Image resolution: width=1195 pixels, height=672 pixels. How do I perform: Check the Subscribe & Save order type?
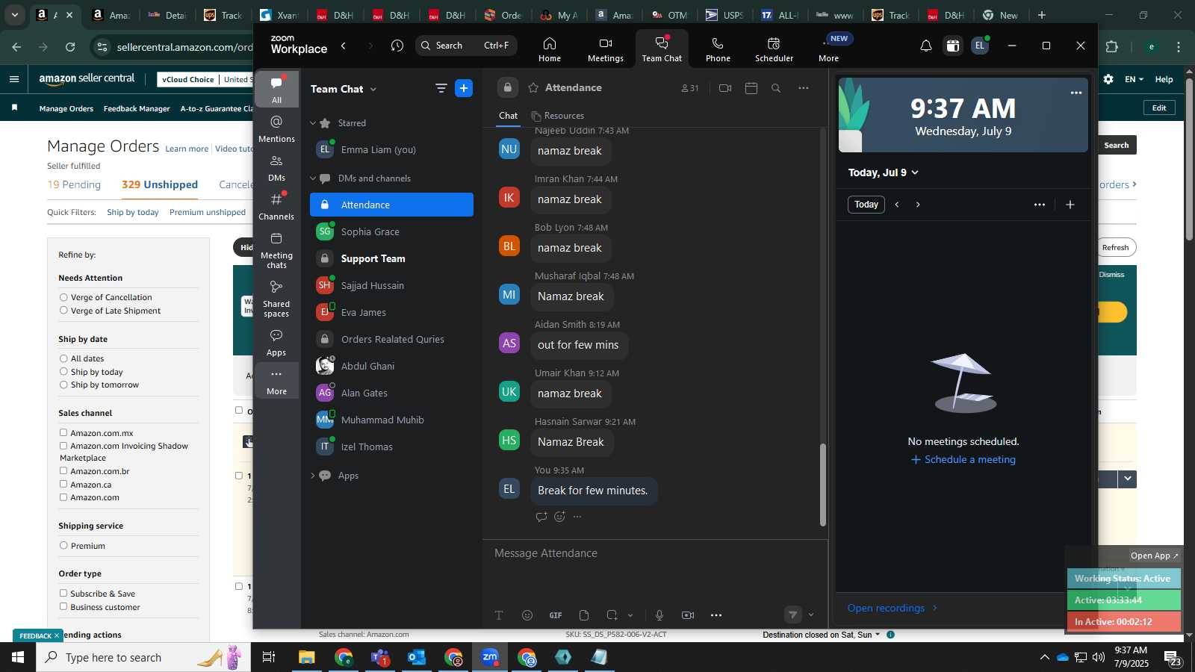(x=63, y=593)
